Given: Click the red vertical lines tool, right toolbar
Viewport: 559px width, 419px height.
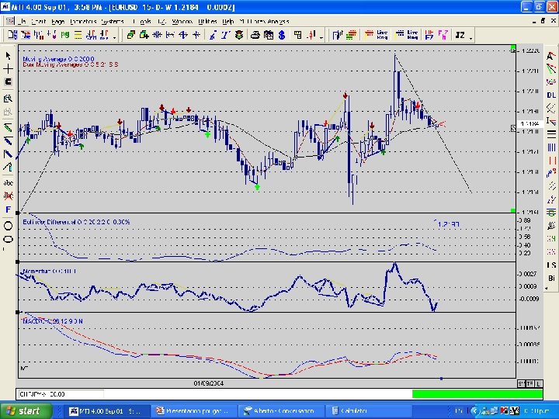Looking at the screenshot, I should 551,161.
